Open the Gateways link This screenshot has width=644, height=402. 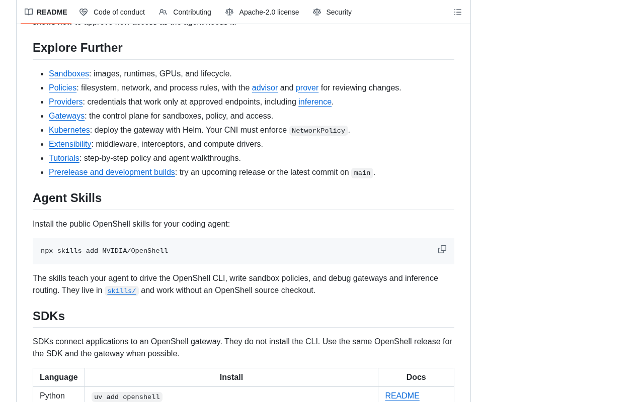pyautogui.click(x=66, y=116)
